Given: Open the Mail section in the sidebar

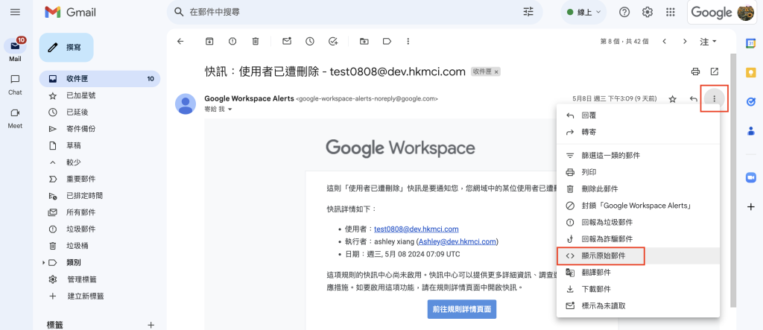Looking at the screenshot, I should tap(15, 50).
